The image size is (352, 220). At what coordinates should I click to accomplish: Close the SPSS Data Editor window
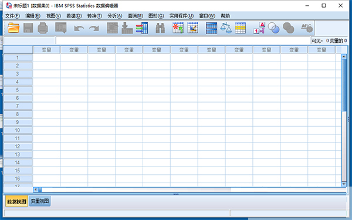pos(340,6)
